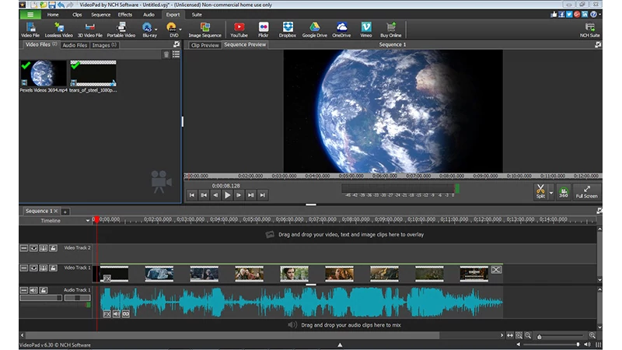The width and height of the screenshot is (622, 350).
Task: Click the Redo arrow in title bar
Action: tap(70, 5)
